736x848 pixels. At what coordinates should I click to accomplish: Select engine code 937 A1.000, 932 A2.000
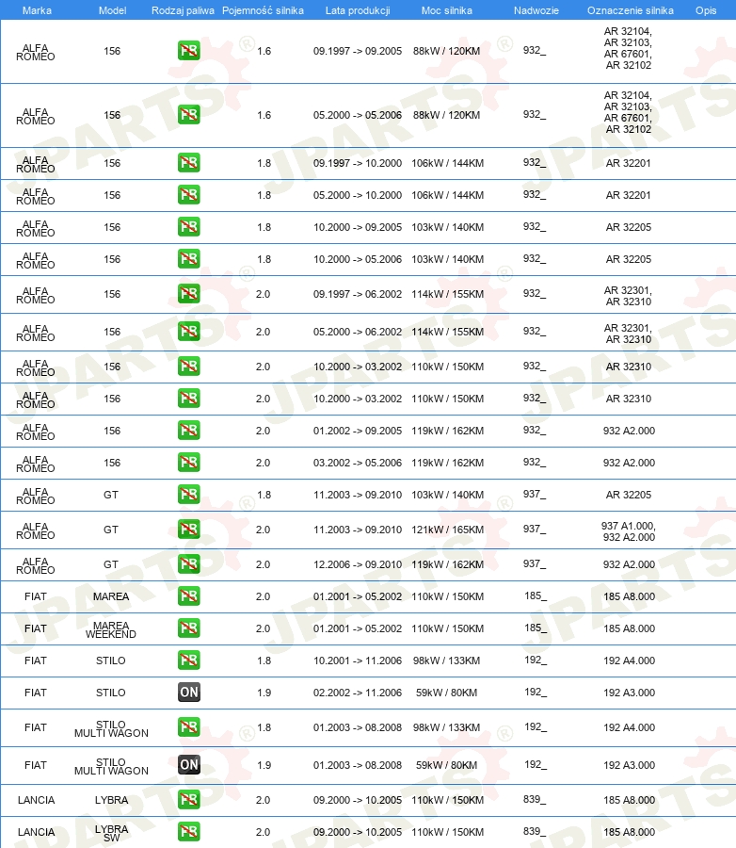click(629, 531)
